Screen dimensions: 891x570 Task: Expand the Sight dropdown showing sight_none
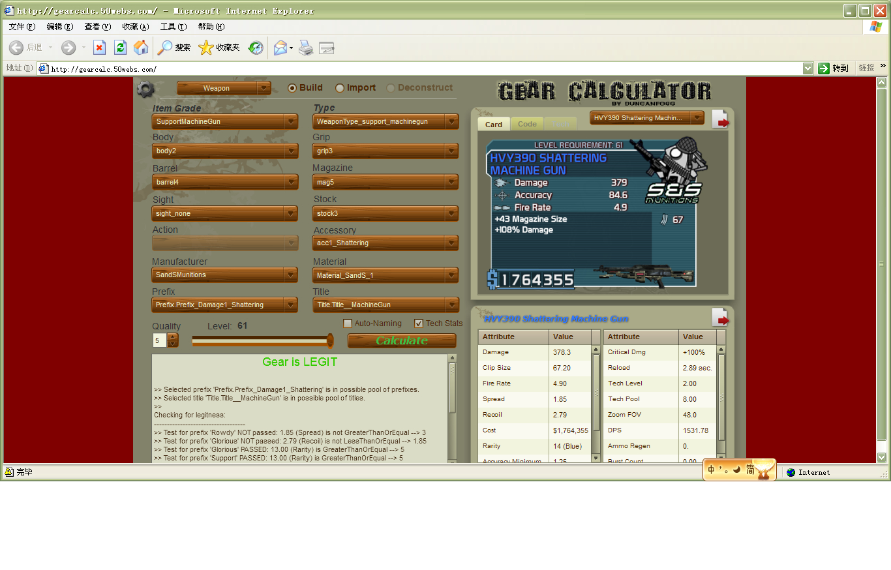click(x=225, y=213)
